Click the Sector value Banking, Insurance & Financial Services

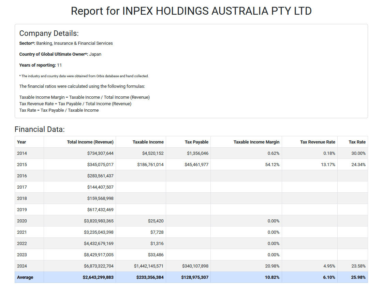(74, 43)
